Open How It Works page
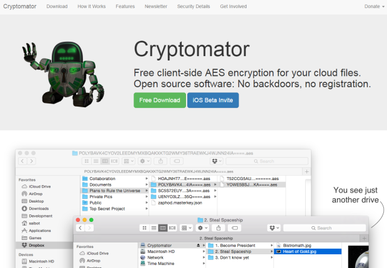The width and height of the screenshot is (387, 268). (92, 6)
